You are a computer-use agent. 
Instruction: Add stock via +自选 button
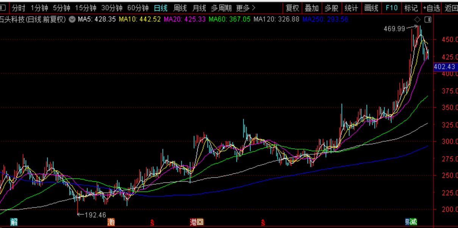click(x=432, y=8)
